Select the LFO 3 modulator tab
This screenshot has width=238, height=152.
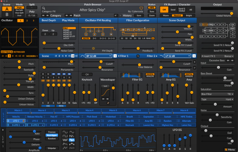tap(54, 121)
